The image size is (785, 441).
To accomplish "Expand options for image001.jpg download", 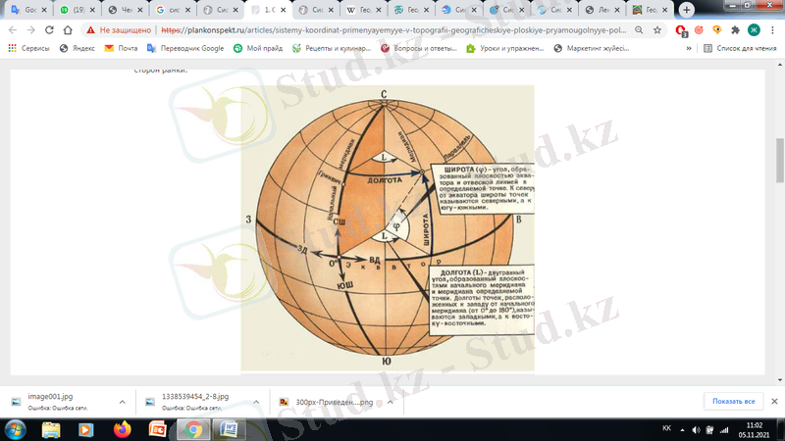I will pyautogui.click(x=122, y=401).
